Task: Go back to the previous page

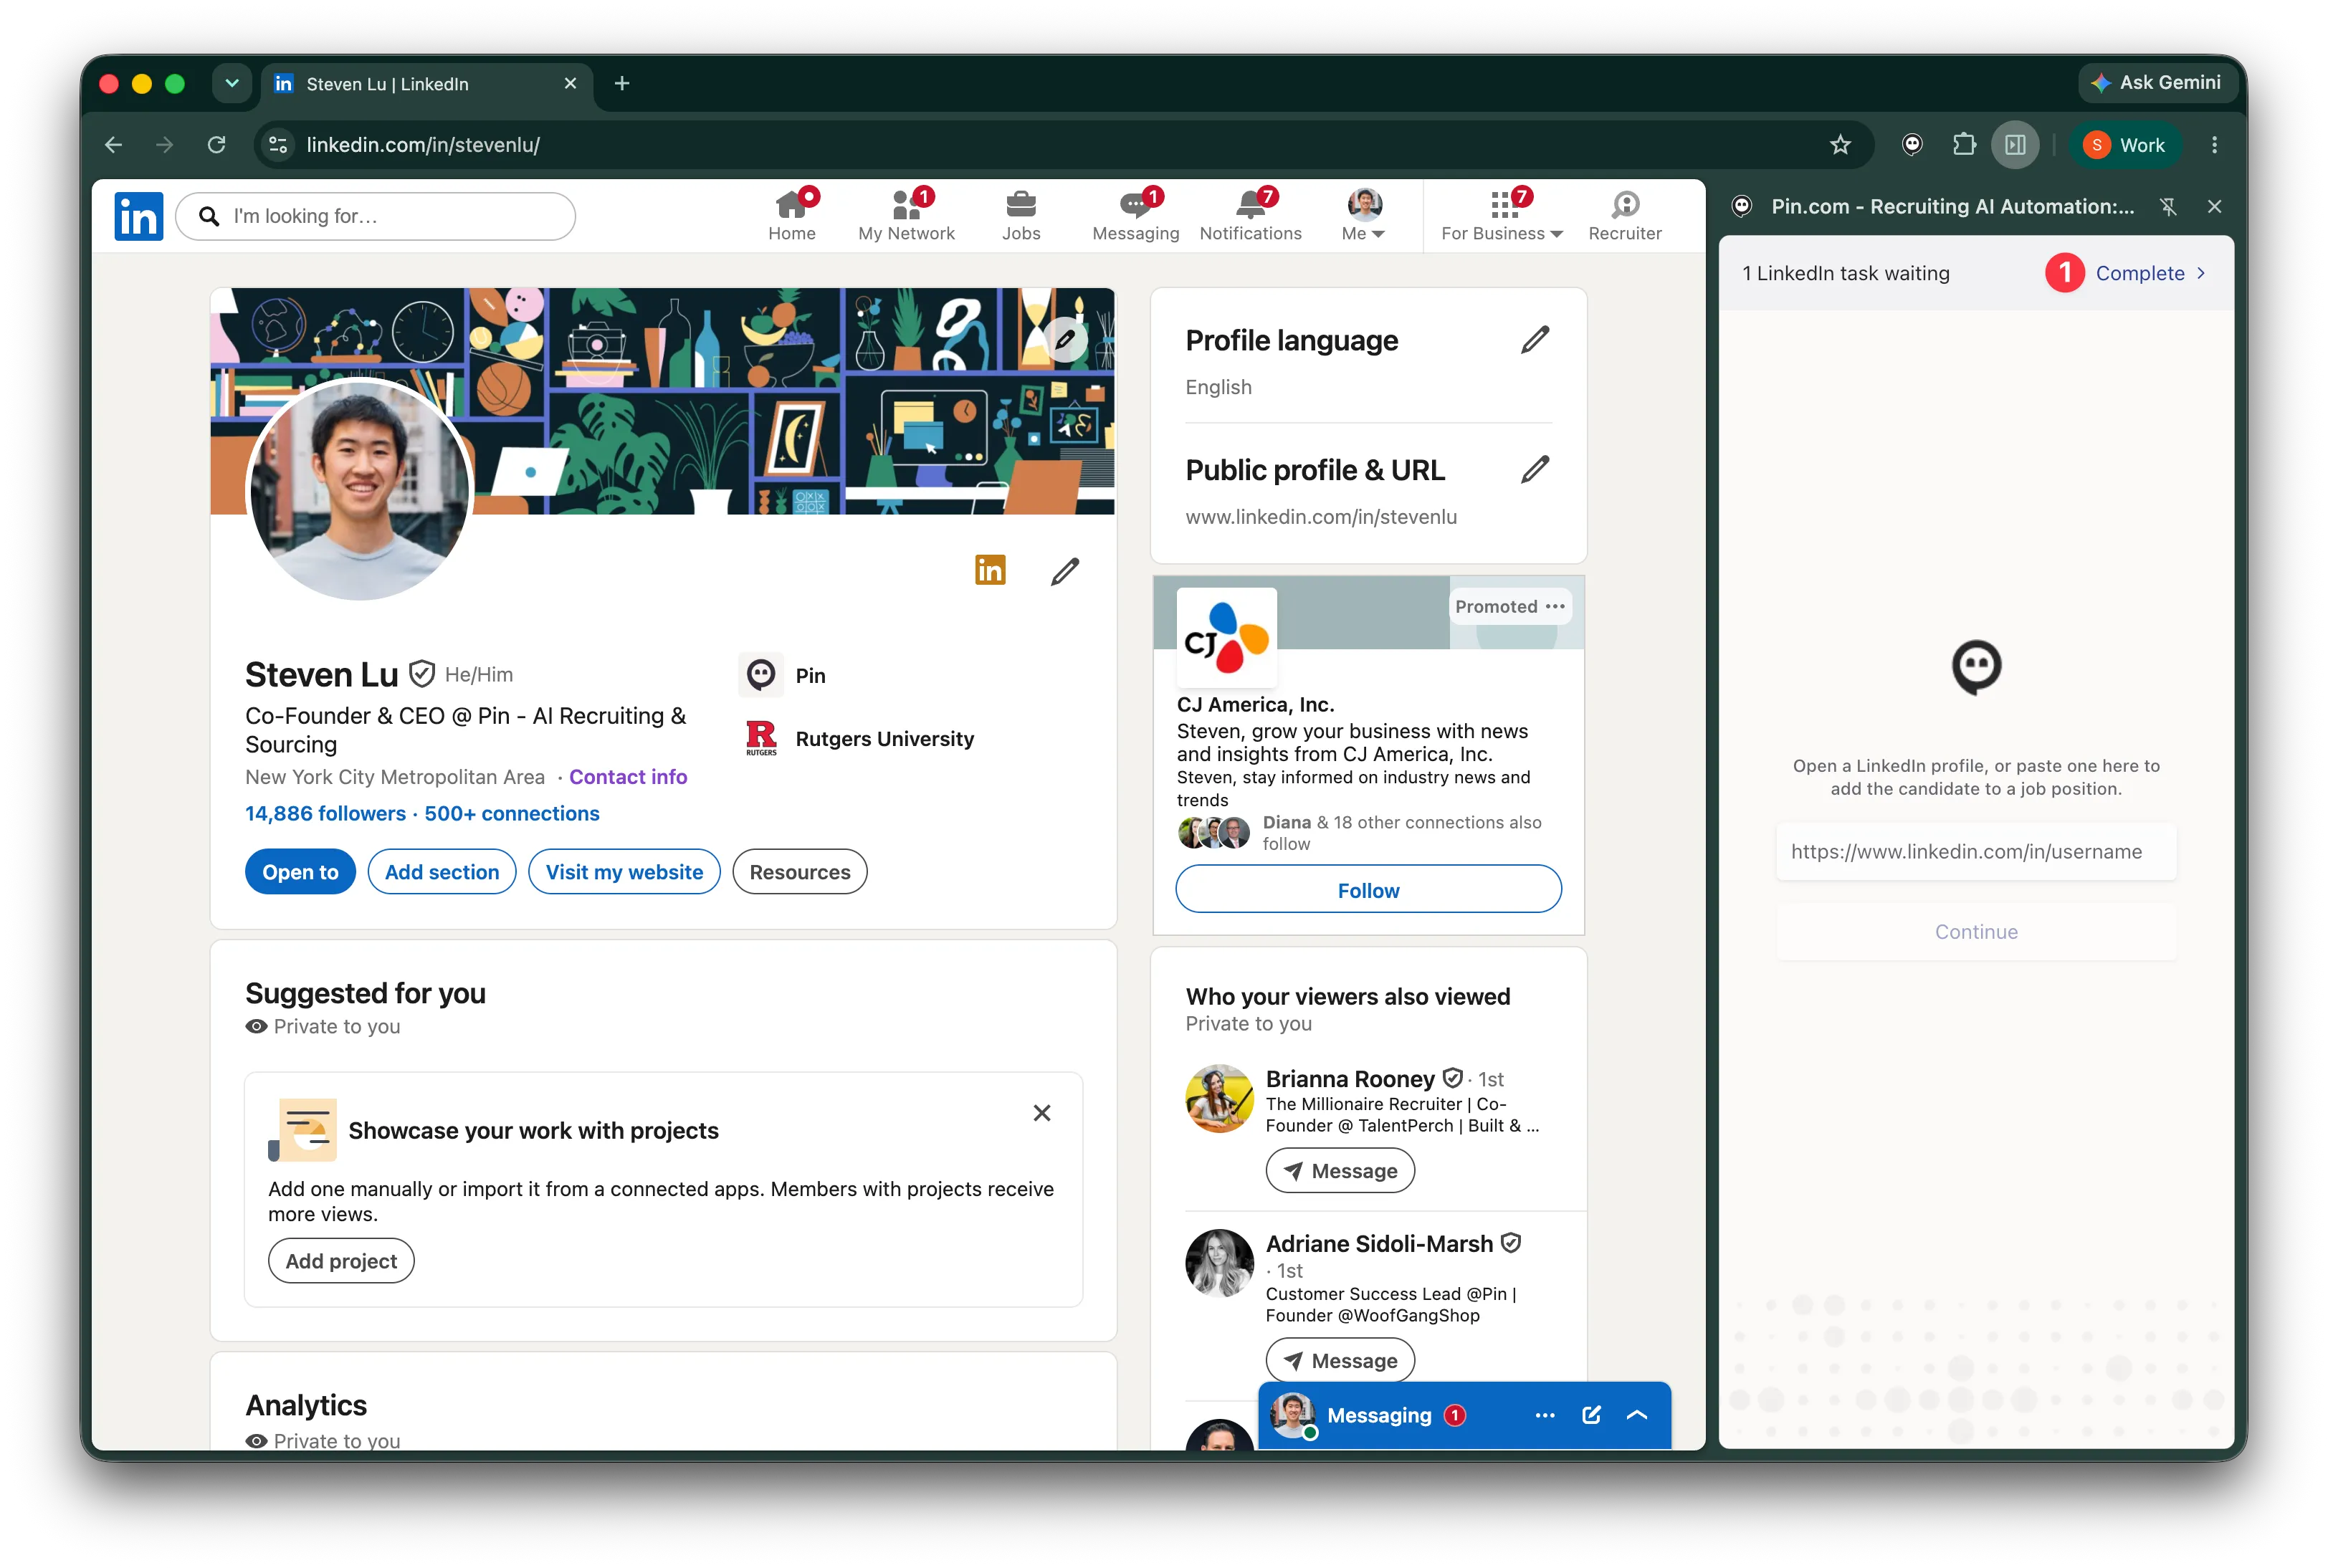Action: [114, 145]
